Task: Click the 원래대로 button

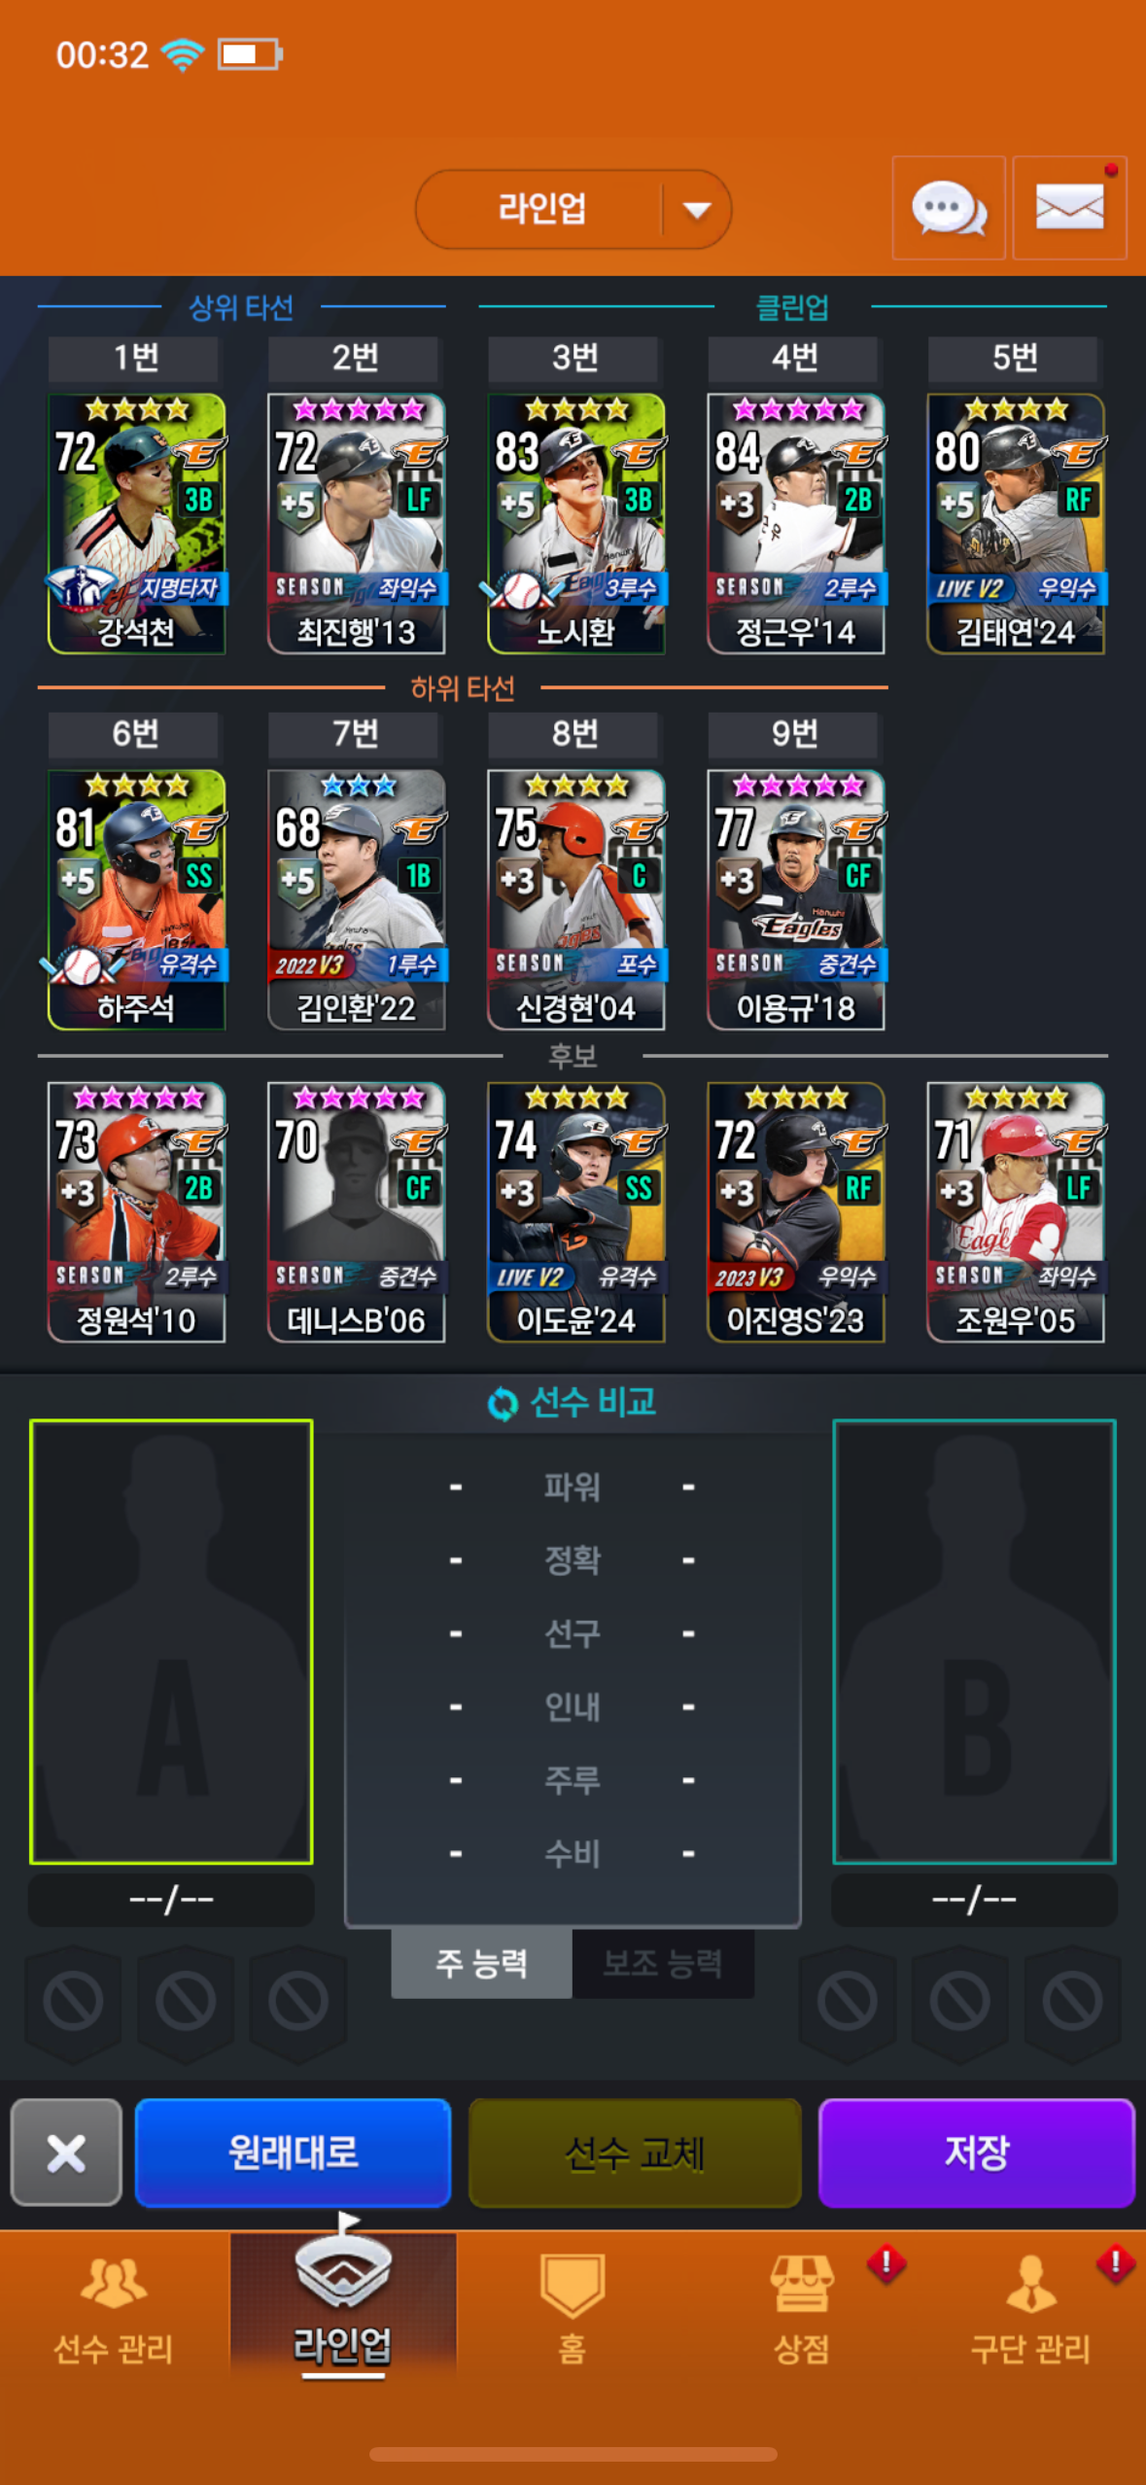Action: pyautogui.click(x=293, y=2152)
